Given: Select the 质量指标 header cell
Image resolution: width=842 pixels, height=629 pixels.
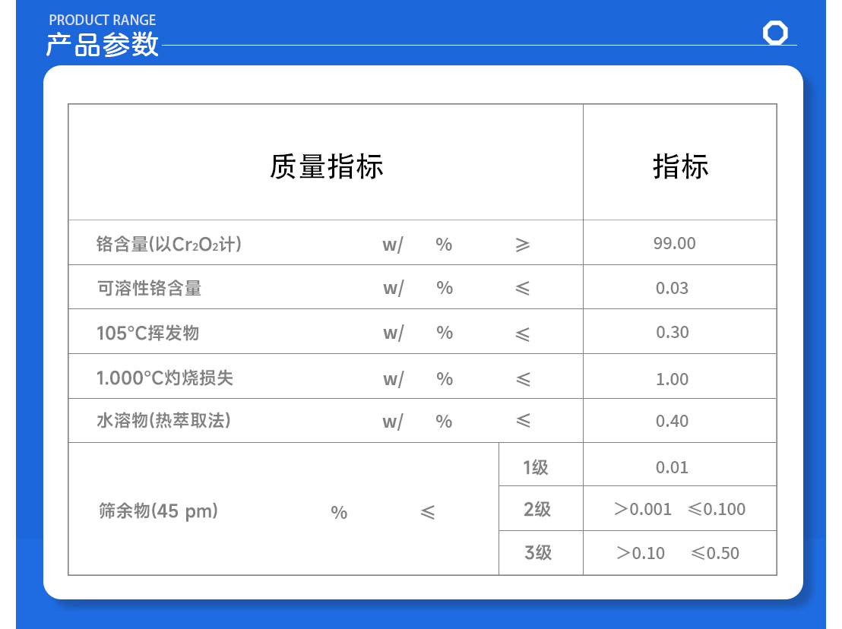Looking at the screenshot, I should pyautogui.click(x=327, y=166).
